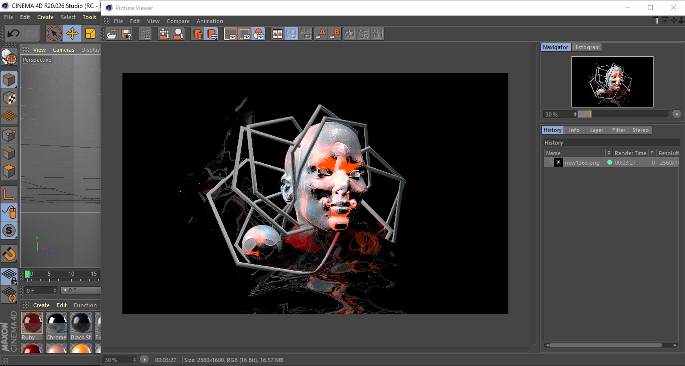Click the Set as A compare icon
685x366 pixels.
point(320,34)
